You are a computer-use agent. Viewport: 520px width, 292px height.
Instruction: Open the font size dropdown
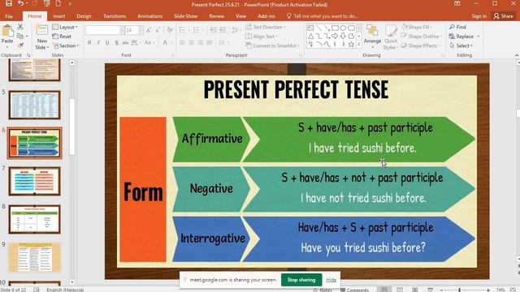[141, 30]
